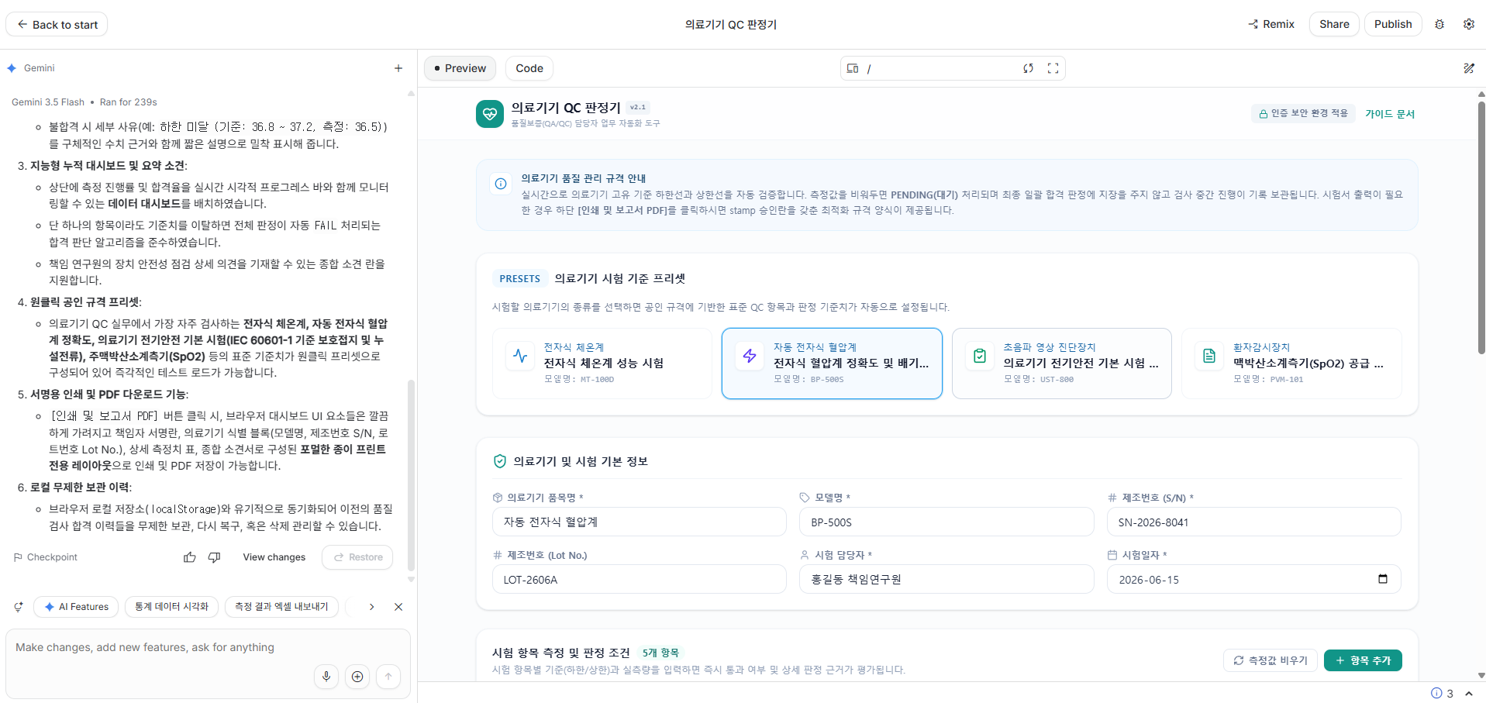Image resolution: width=1486 pixels, height=703 pixels.
Task: Click the 측정값 비우기 button
Action: (x=1271, y=660)
